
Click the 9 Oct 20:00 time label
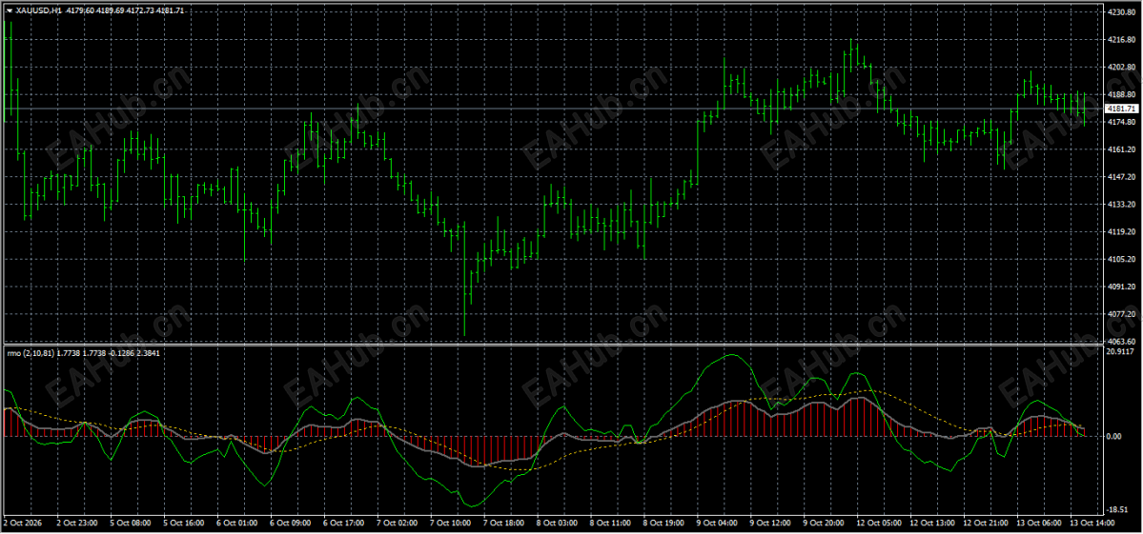click(x=823, y=523)
